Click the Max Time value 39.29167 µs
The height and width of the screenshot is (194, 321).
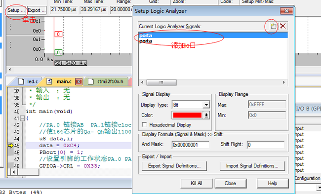[93, 9]
